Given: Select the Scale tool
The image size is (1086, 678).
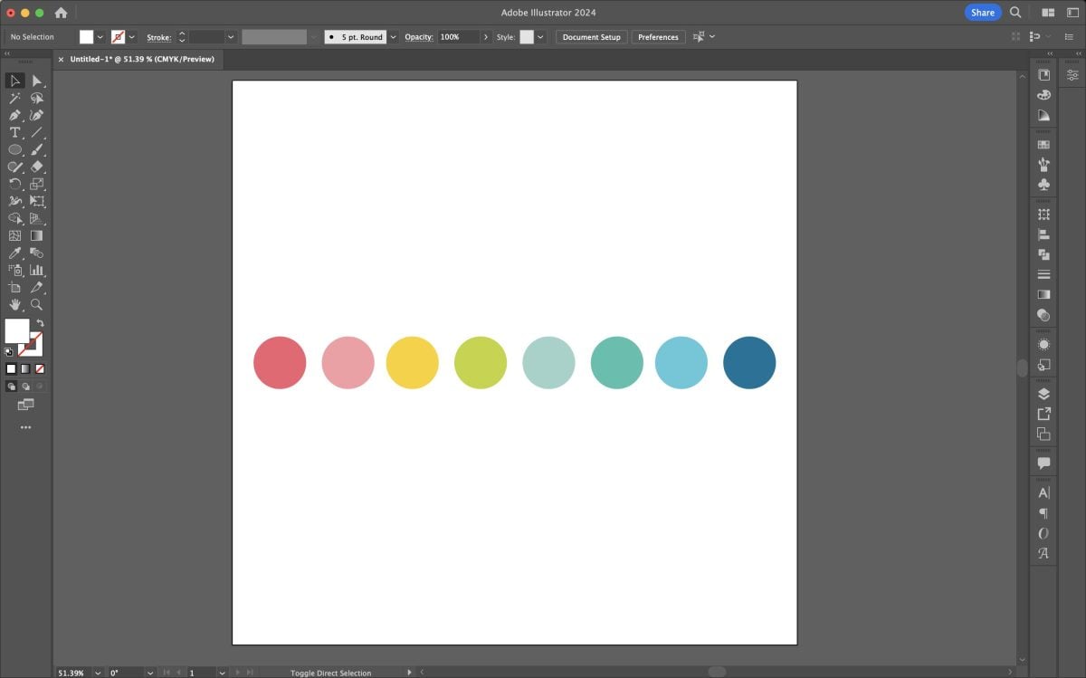Looking at the screenshot, I should (37, 184).
